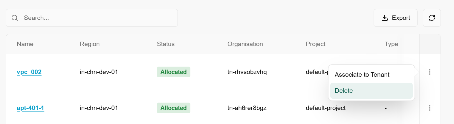The height and width of the screenshot is (124, 454).
Task: Click the Allocated badge in apt-401-1 row
Action: tap(173, 108)
